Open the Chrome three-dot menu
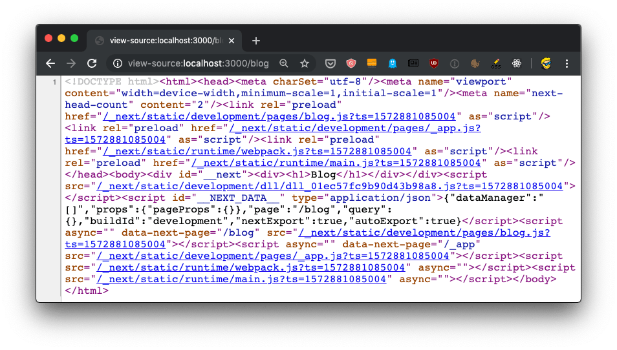617x350 pixels. tap(567, 63)
